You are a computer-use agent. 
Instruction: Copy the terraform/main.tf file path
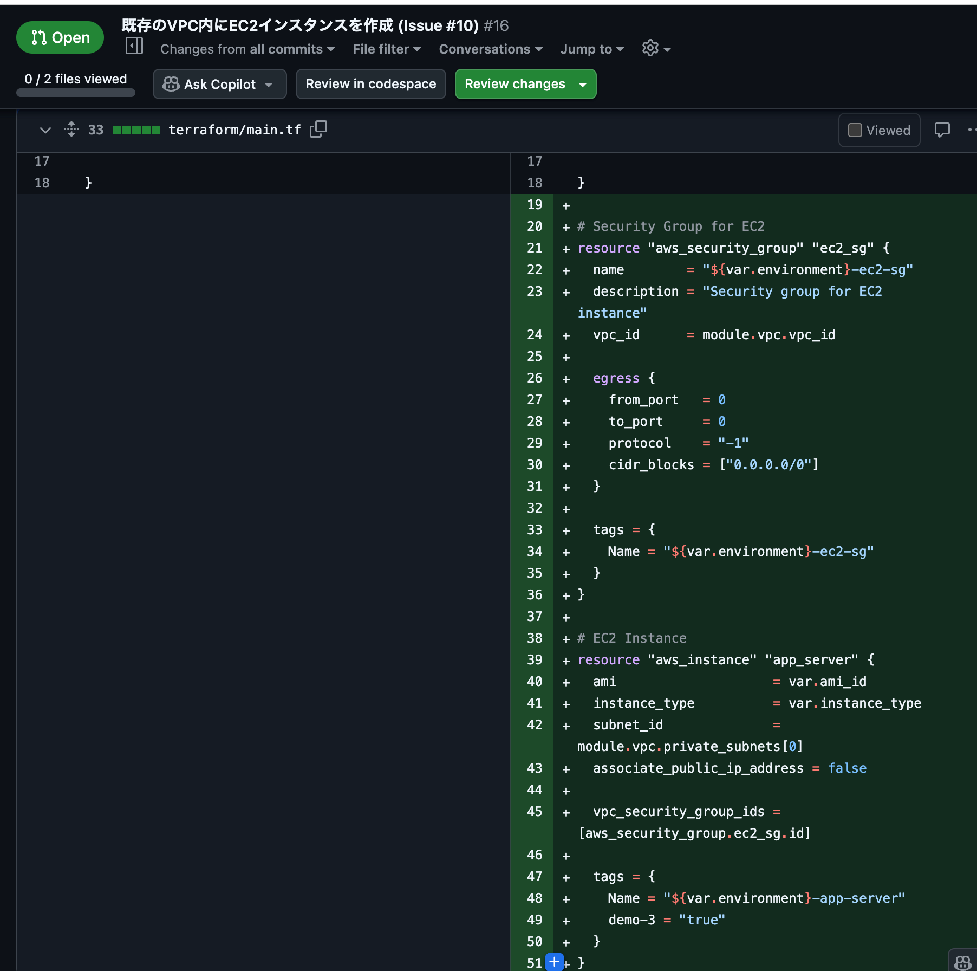(x=318, y=129)
